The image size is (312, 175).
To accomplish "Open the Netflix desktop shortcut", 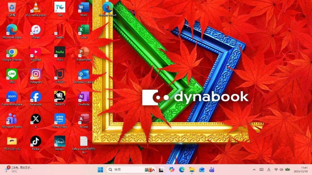I will [60, 31].
